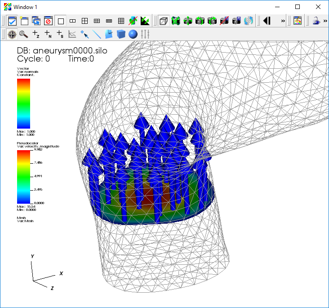Image resolution: width=329 pixels, height=308 pixels.
Task: Expand hidden animation toolbar buttons
Action: click(283, 21)
